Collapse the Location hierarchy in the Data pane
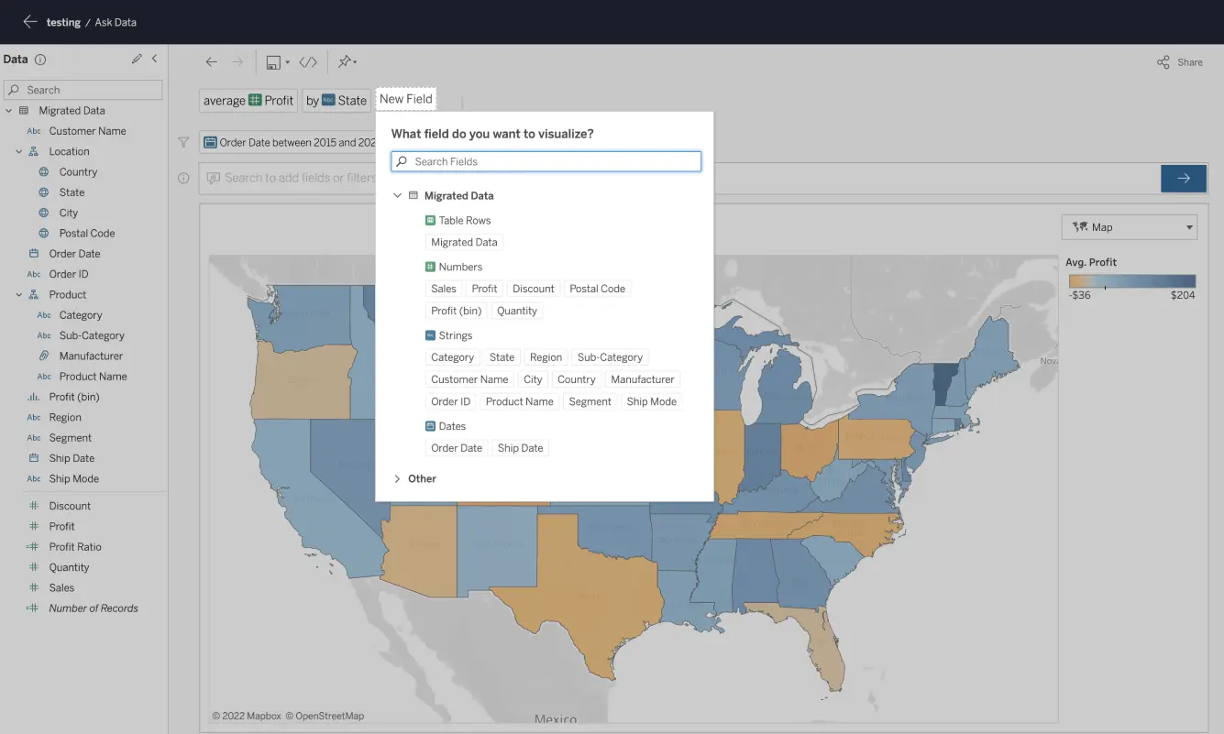1224x734 pixels. pyautogui.click(x=17, y=151)
